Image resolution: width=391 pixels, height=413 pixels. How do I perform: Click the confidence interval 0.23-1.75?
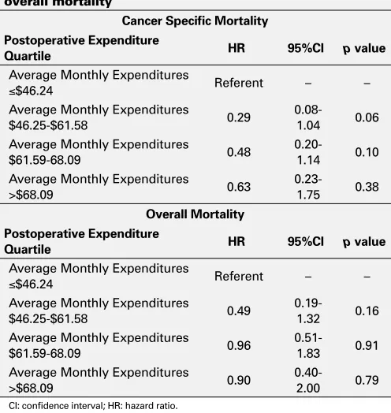(308, 187)
